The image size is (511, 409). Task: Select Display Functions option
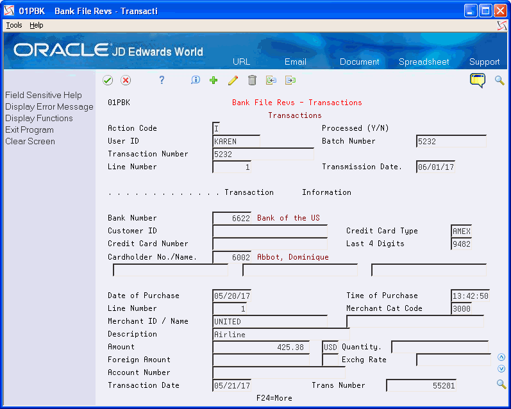[38, 119]
